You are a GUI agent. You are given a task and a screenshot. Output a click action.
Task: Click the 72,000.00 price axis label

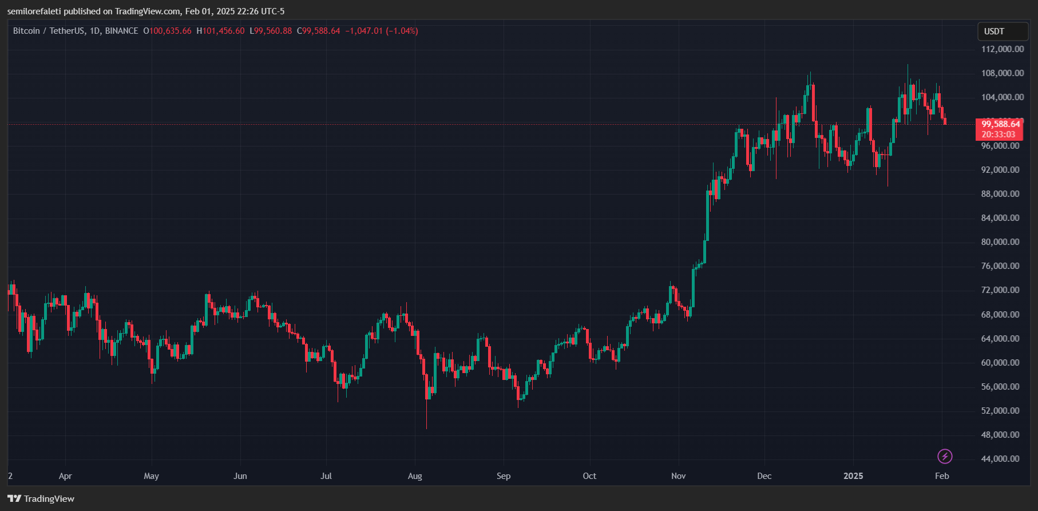[1000, 290]
